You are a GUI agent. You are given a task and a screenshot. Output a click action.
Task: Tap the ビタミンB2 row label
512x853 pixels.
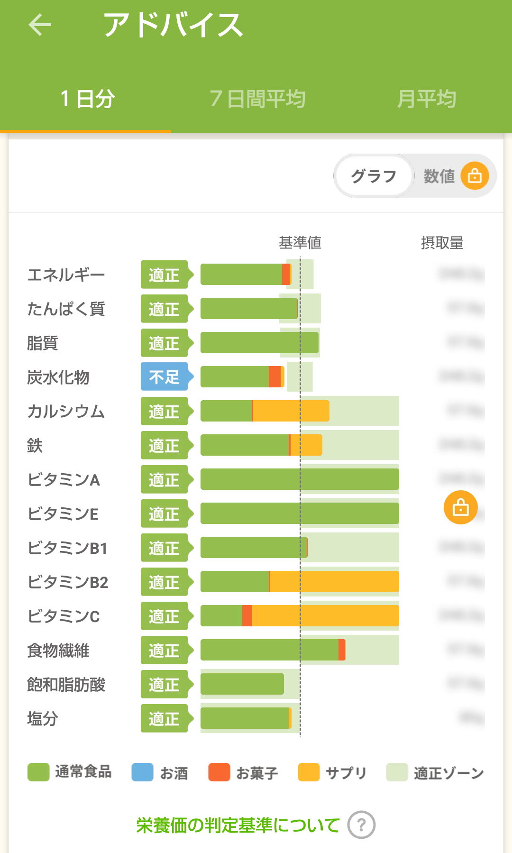[x=68, y=582]
